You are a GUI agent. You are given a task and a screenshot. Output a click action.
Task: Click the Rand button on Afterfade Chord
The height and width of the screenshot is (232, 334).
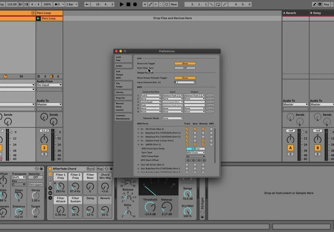[x=90, y=169]
